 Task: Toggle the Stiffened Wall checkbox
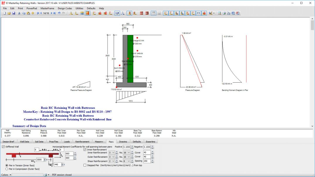pos(3,147)
